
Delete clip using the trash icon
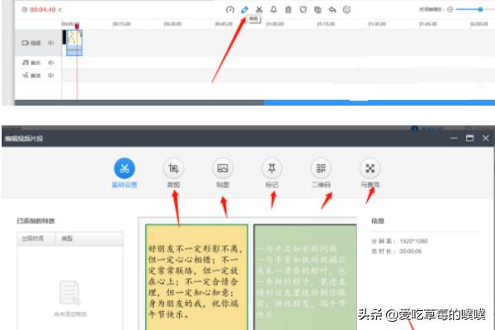288,10
